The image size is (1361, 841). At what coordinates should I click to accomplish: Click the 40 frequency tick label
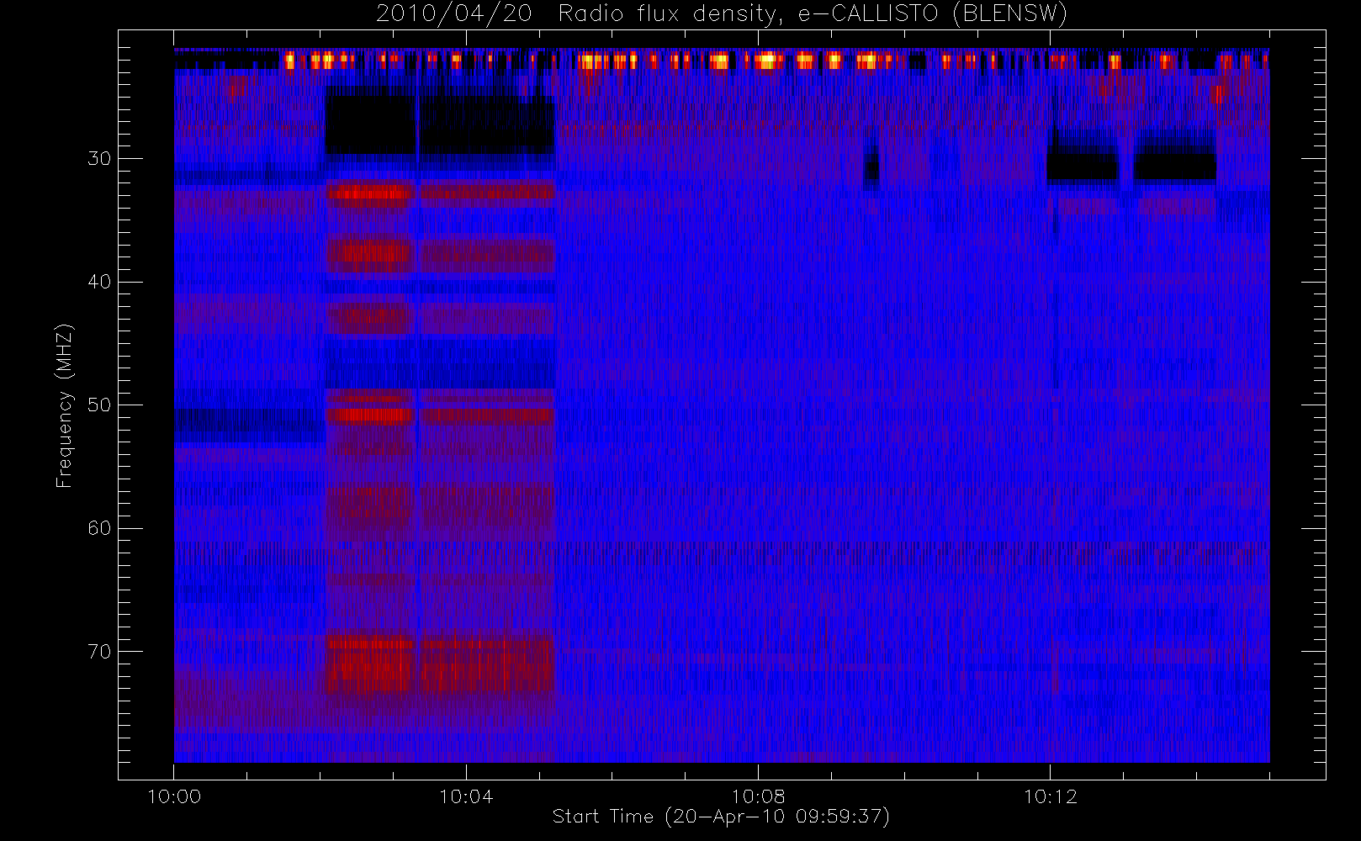(99, 282)
